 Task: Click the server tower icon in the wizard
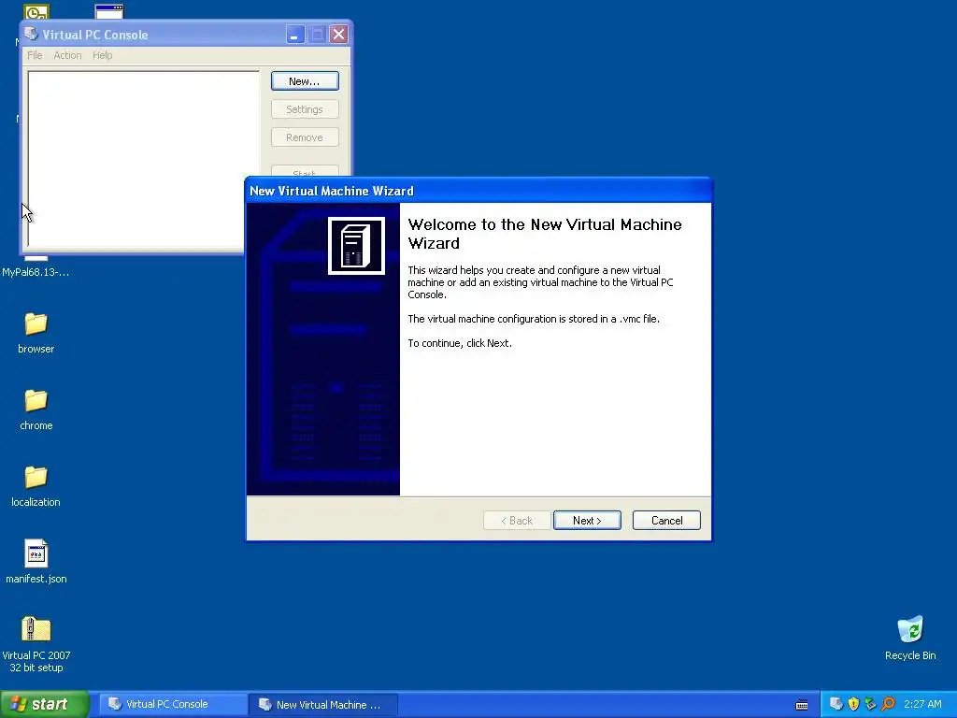[x=356, y=246]
